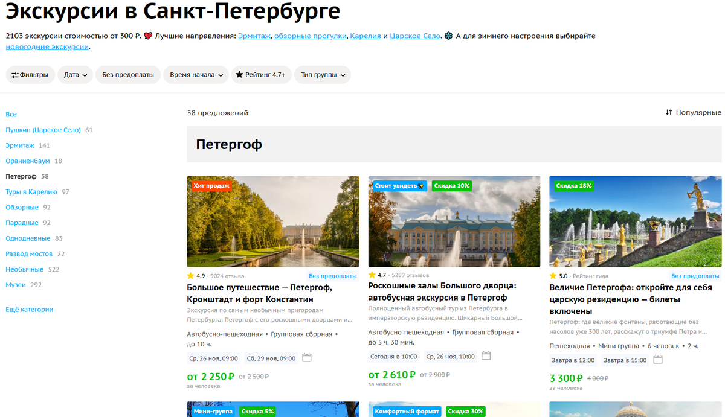This screenshot has height=417, width=725.
Task: Open the Большое путешествие tour title
Action: tap(259, 293)
